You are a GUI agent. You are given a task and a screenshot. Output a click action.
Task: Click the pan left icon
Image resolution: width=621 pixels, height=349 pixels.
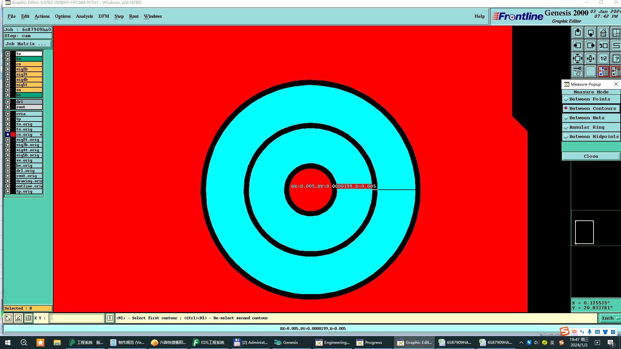578,46
